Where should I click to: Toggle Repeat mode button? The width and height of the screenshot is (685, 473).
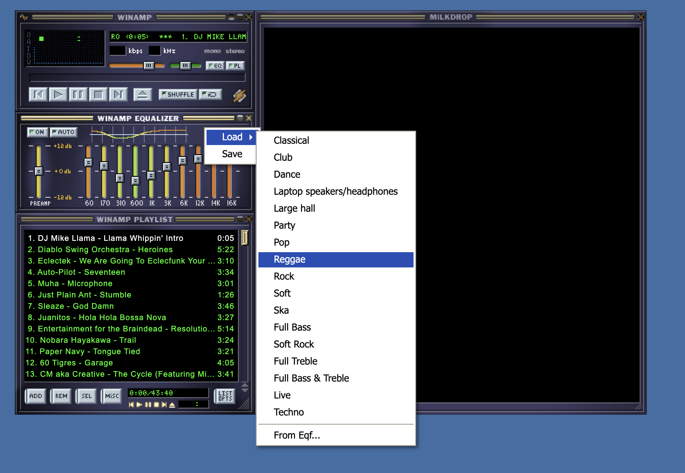(x=210, y=95)
